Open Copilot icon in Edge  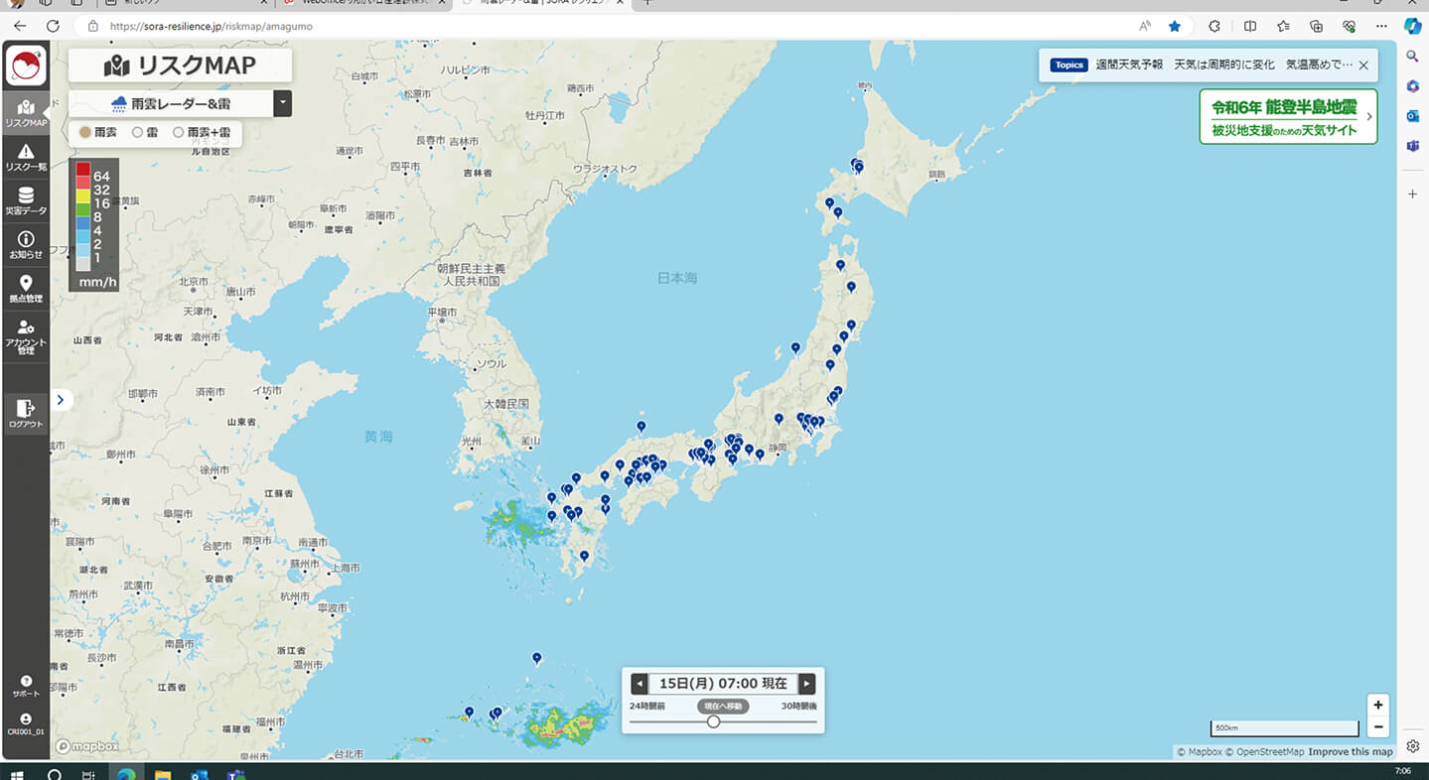click(1412, 26)
